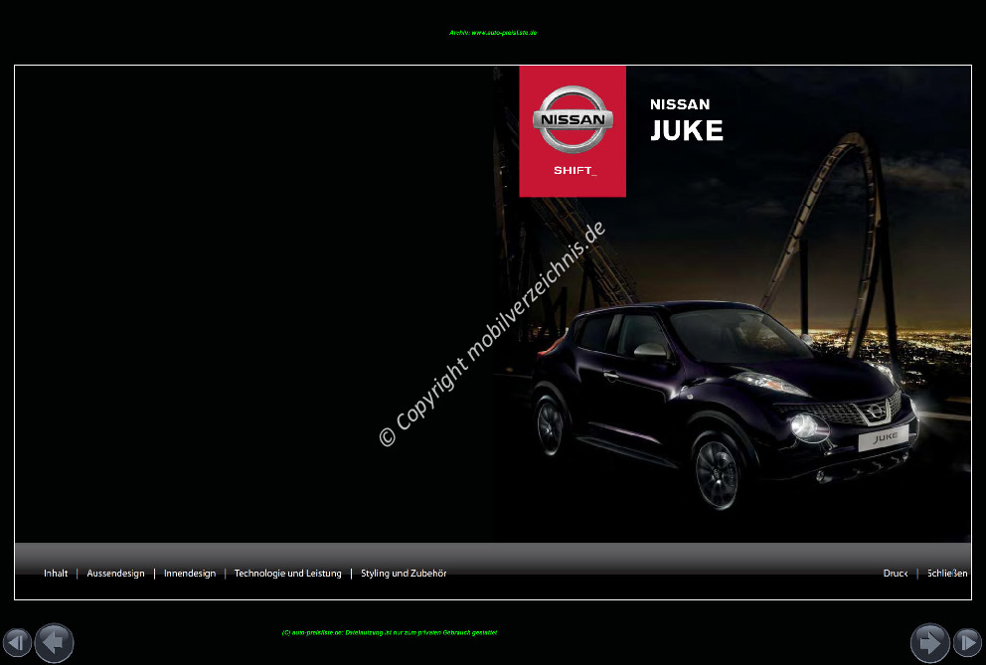Open the Innendesign section
Screen dimensions: 986x665
(x=190, y=574)
